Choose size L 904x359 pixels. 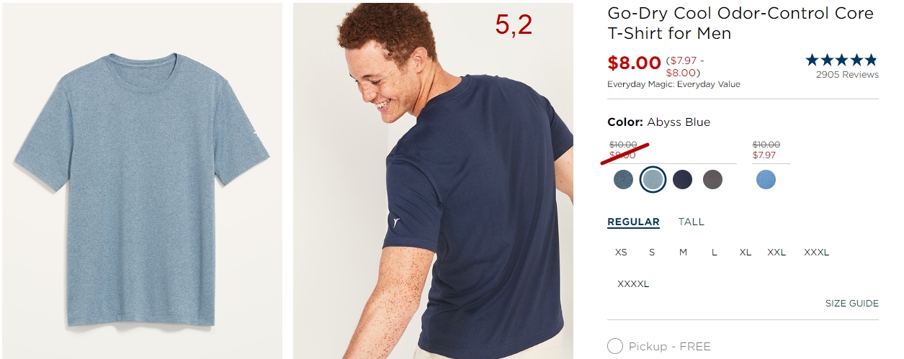(714, 253)
